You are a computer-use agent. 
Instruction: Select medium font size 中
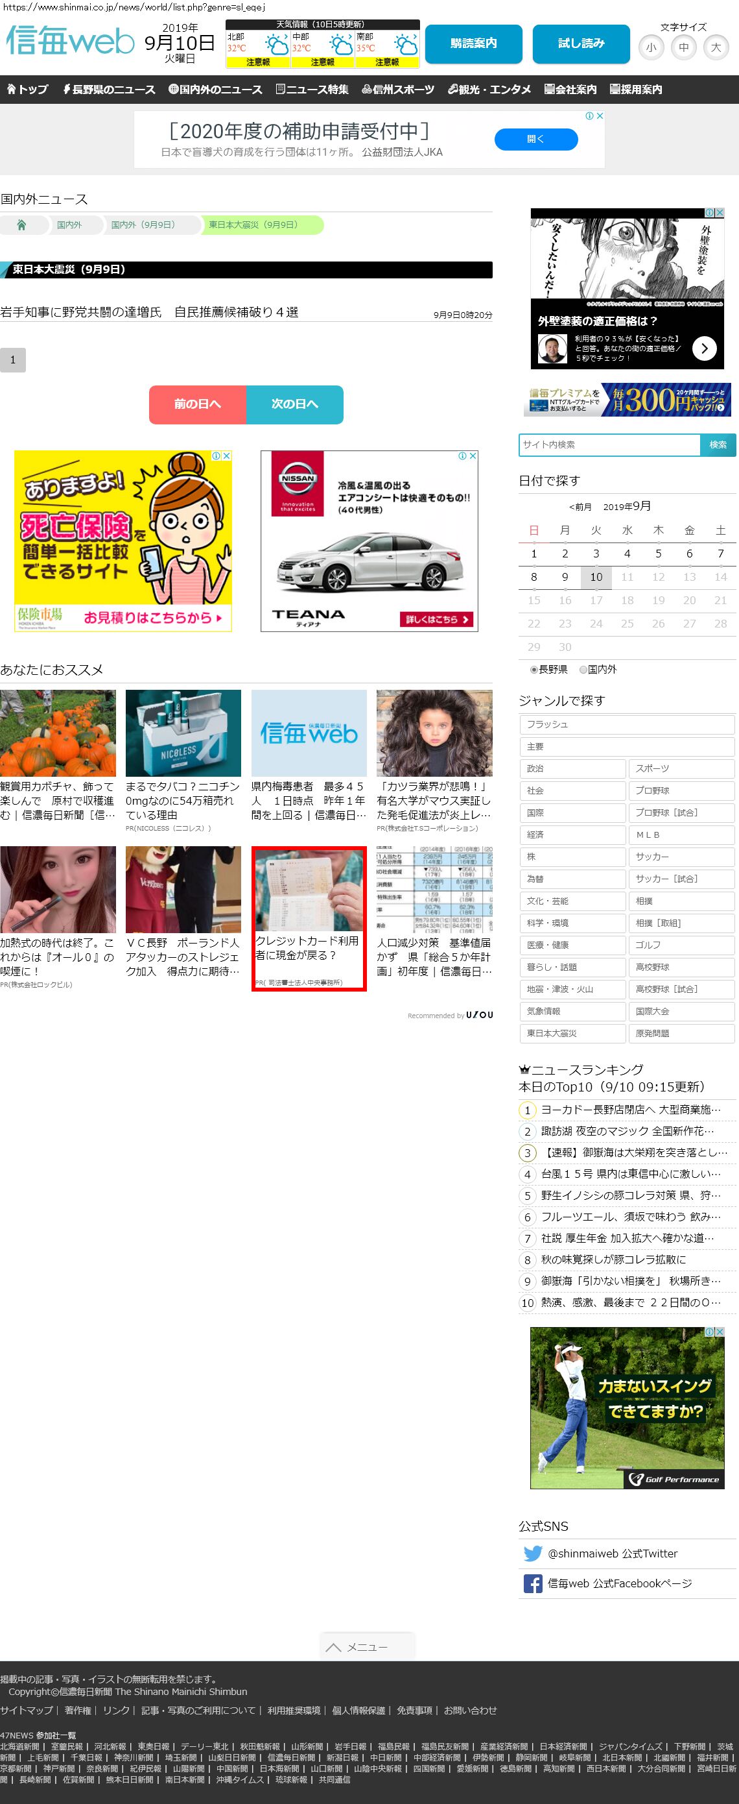pos(684,47)
